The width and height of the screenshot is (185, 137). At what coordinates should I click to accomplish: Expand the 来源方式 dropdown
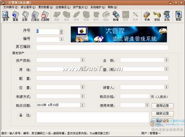pyautogui.click(x=82, y=96)
